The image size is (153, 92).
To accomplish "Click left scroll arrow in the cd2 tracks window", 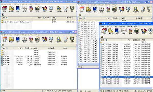I will (x=101, y=88).
